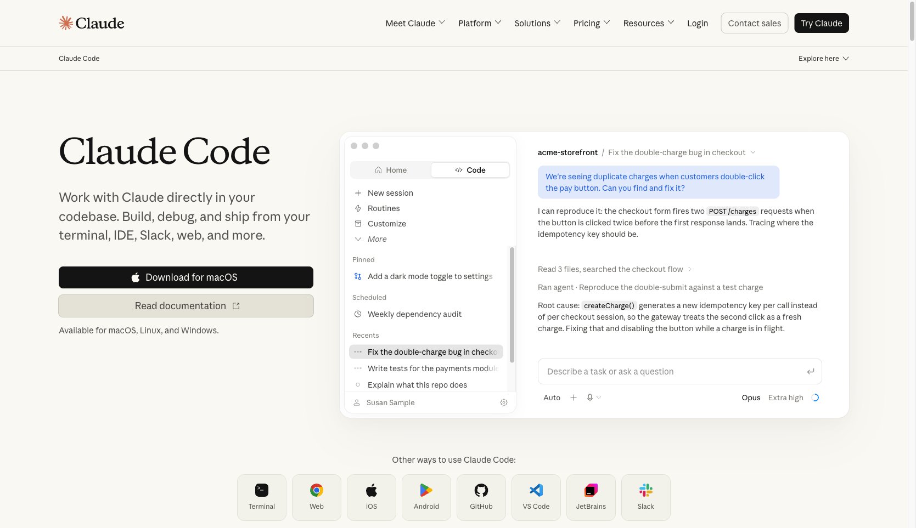916x528 pixels.
Task: Click the plus icon beside New session
Action: pos(358,193)
